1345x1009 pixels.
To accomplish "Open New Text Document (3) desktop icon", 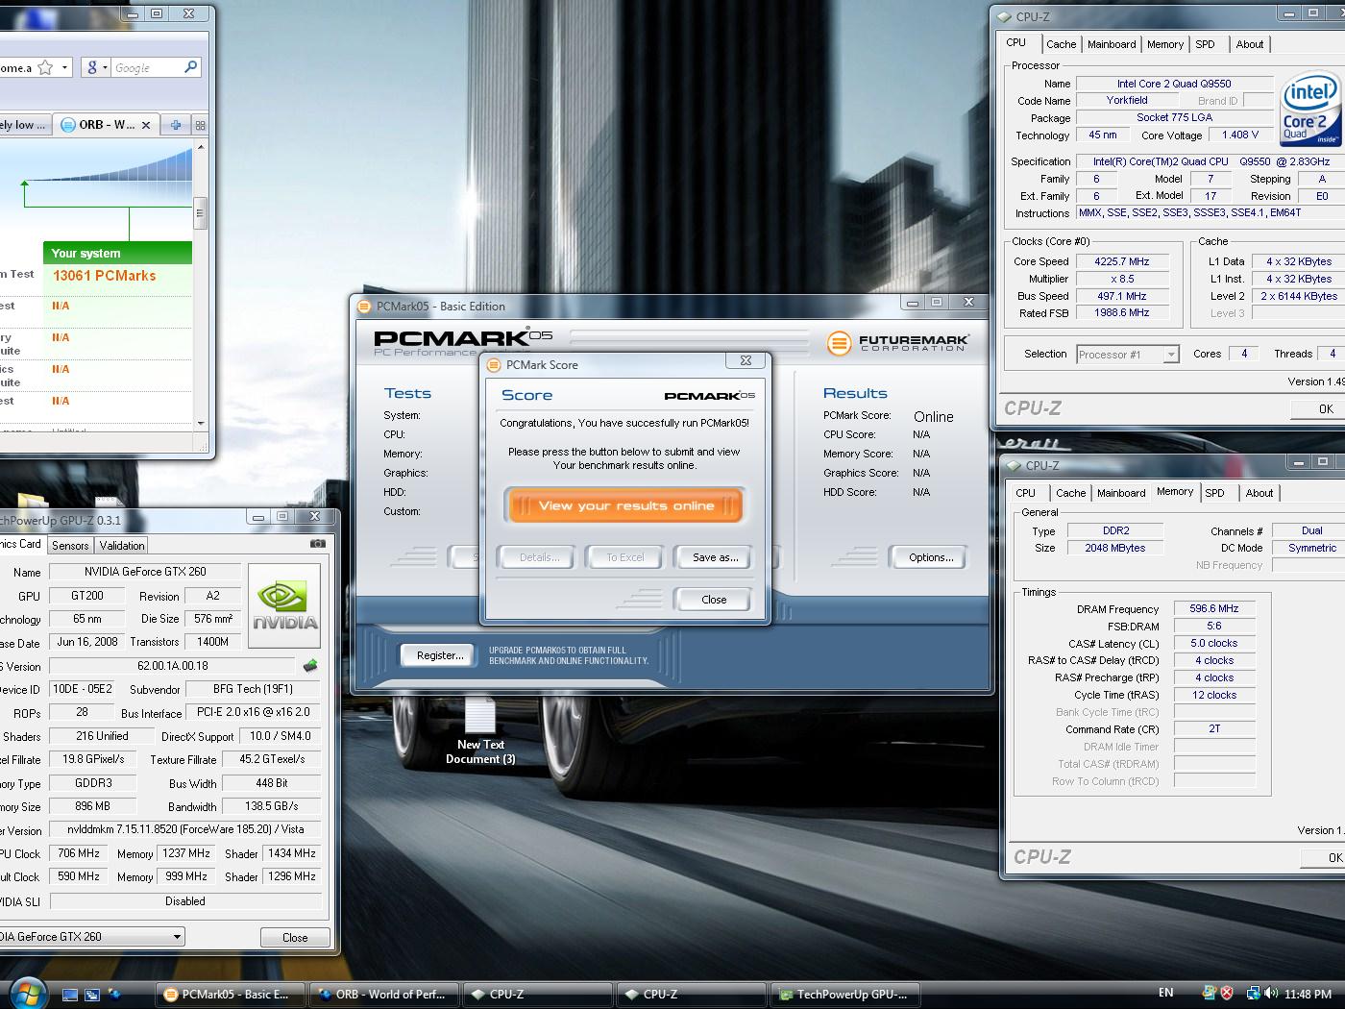I will click(480, 732).
